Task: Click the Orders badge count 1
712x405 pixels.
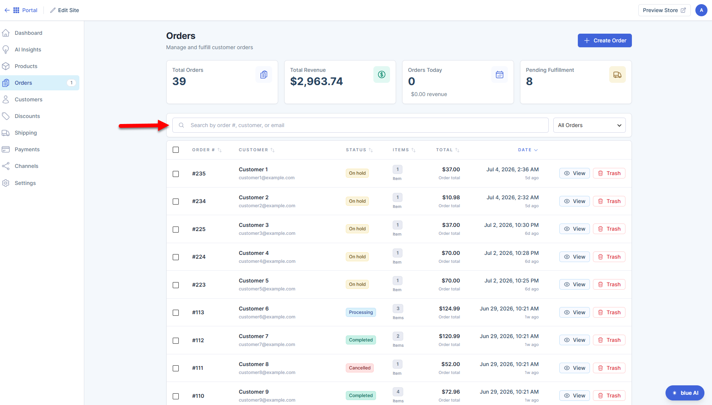Action: pos(71,83)
